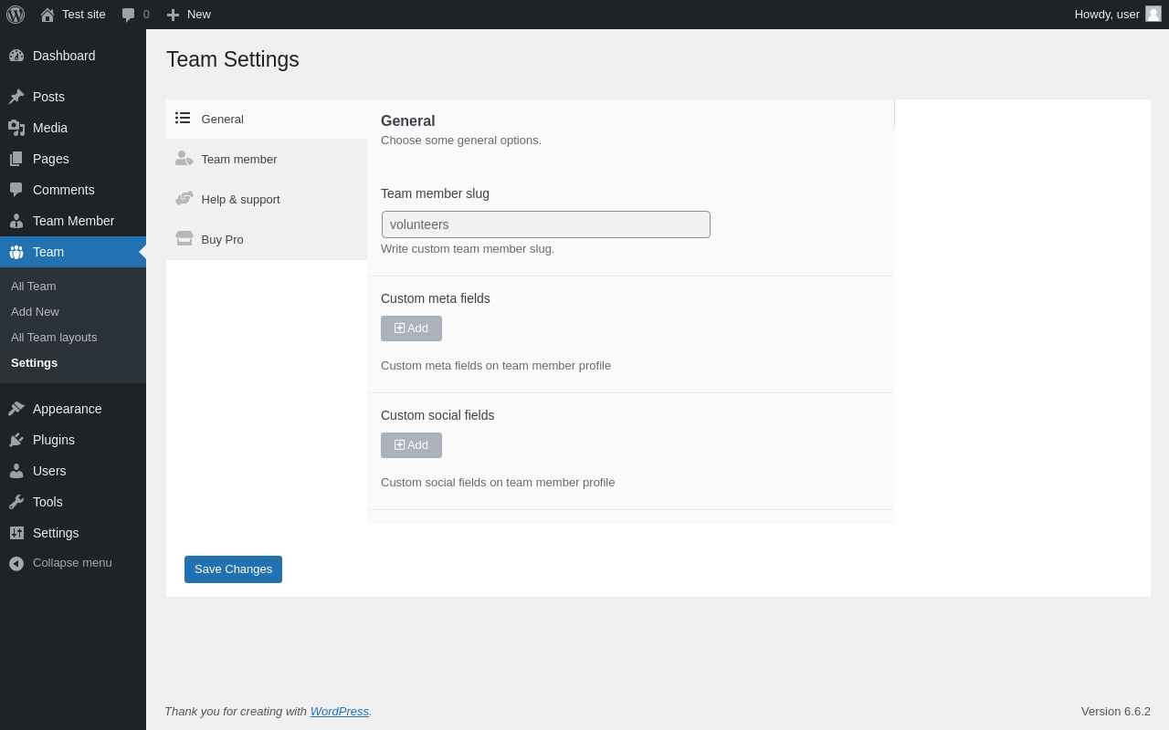Click the Save Changes button
1169x730 pixels.
[x=233, y=569]
